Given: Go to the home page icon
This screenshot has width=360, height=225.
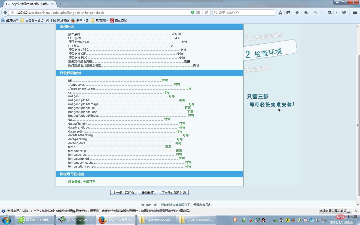Looking at the screenshot, I should [x=306, y=12].
